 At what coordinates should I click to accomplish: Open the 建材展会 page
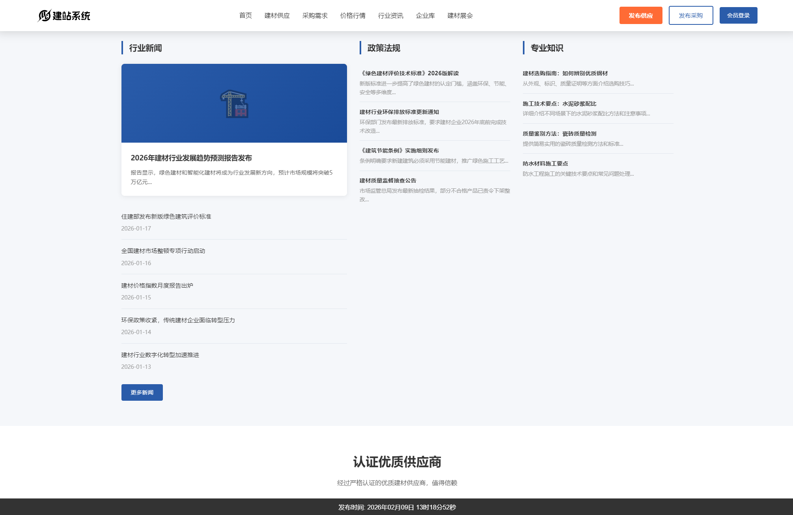coord(459,15)
